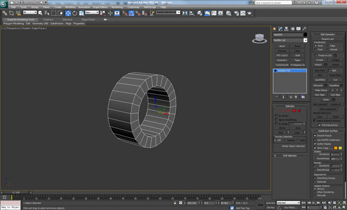Activate Select and Rotate tool

(x=75, y=13)
